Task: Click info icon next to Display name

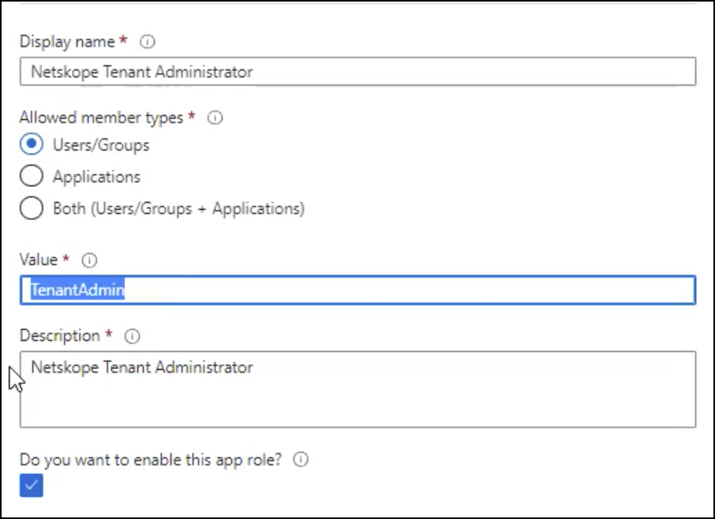Action: pyautogui.click(x=148, y=42)
